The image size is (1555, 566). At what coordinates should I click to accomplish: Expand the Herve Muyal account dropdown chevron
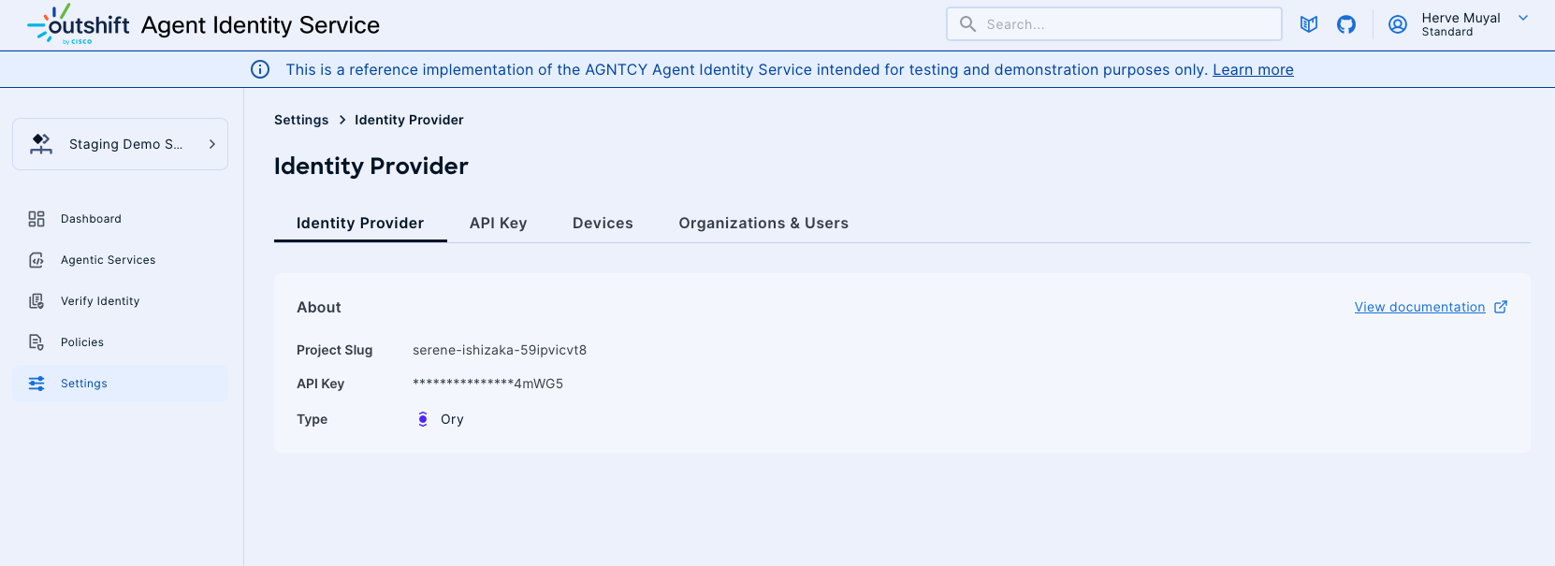point(1523,18)
